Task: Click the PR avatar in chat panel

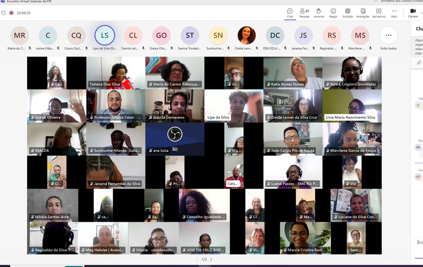Action: tap(418, 148)
